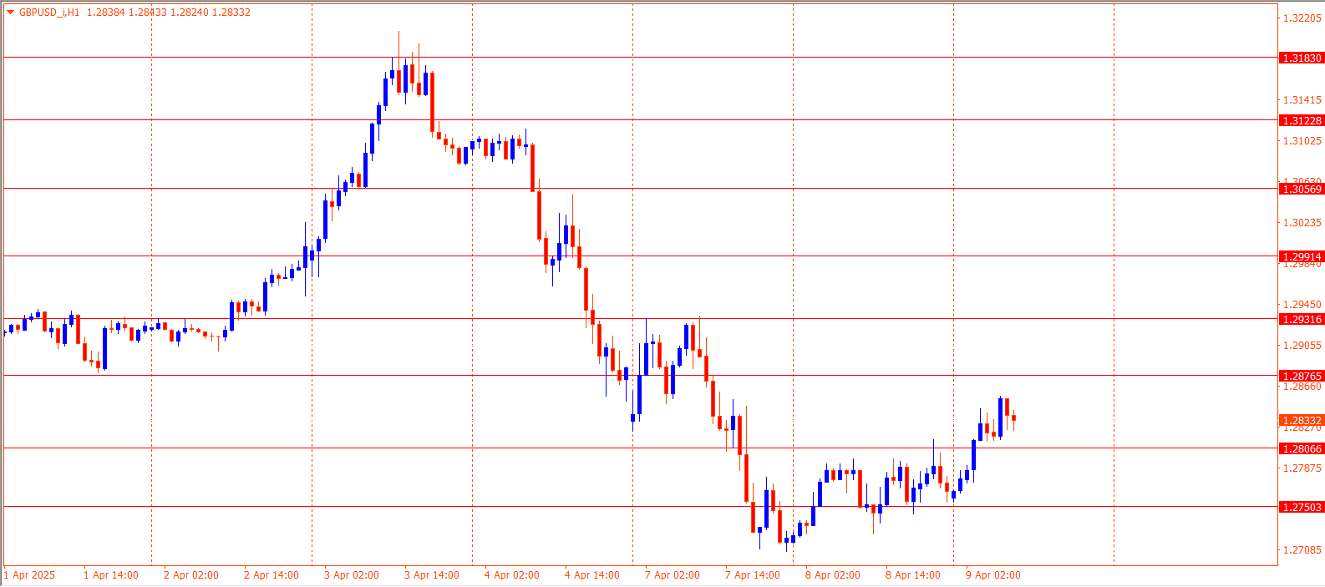Click the 2 Apr 02:00 time label
This screenshot has height=587, width=1325.
click(191, 574)
